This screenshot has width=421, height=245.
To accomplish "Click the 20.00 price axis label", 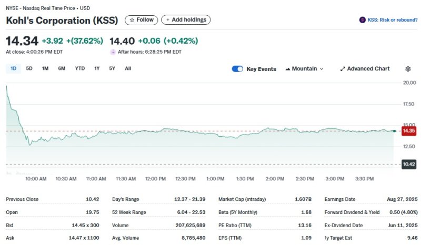I will pyautogui.click(x=409, y=83).
